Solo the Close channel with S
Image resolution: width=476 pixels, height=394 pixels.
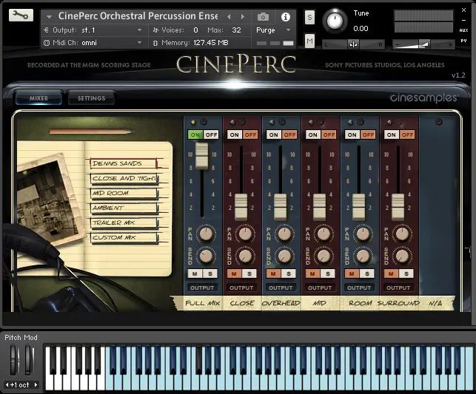point(249,274)
